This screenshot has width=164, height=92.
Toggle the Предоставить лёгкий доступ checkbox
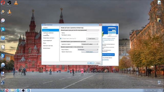tap(62, 39)
